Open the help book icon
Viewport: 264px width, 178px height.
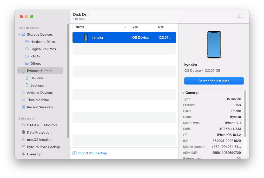(241, 16)
